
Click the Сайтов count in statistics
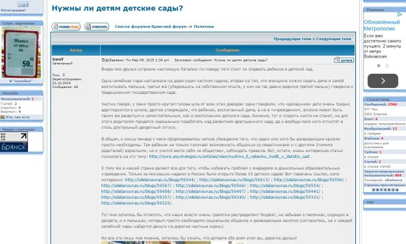pyautogui.click(x=380, y=152)
